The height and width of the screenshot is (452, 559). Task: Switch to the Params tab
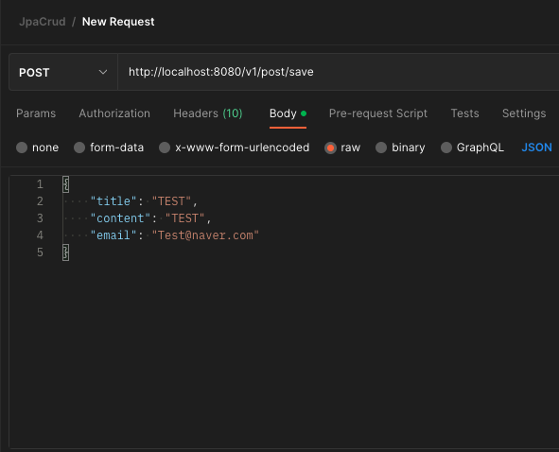36,113
